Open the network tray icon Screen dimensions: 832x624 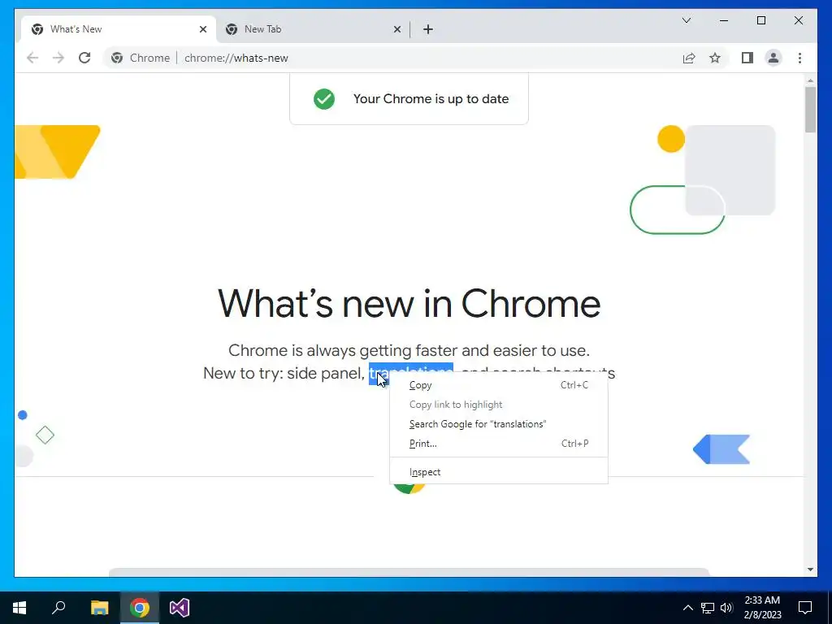pos(708,608)
